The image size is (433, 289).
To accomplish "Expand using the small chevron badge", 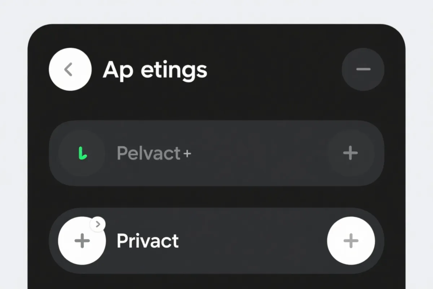I will click(x=97, y=225).
